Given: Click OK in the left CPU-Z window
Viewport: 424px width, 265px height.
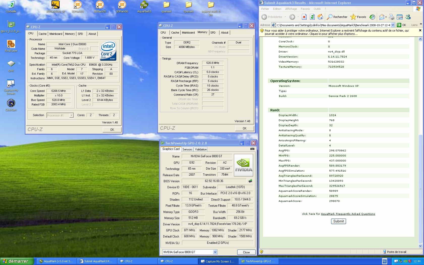Looking at the screenshot, I should click(112, 129).
